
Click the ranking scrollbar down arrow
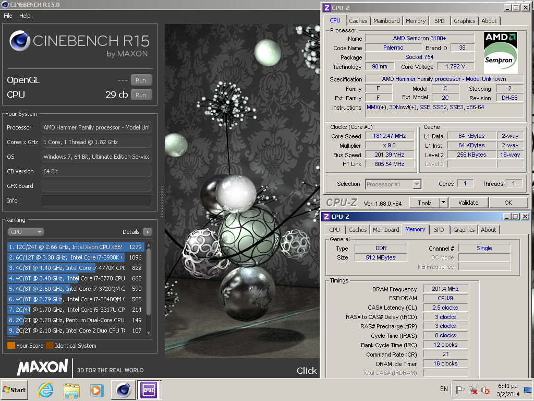(149, 333)
